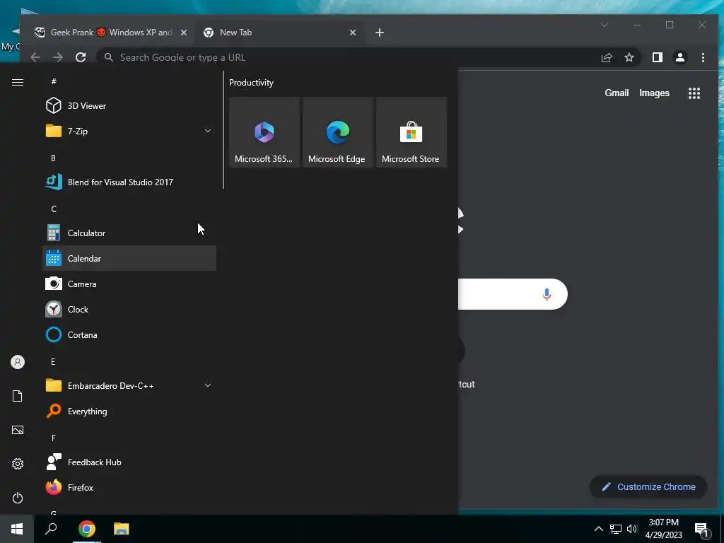The image size is (724, 543).
Task: Click Customize Chrome button
Action: [x=648, y=486]
